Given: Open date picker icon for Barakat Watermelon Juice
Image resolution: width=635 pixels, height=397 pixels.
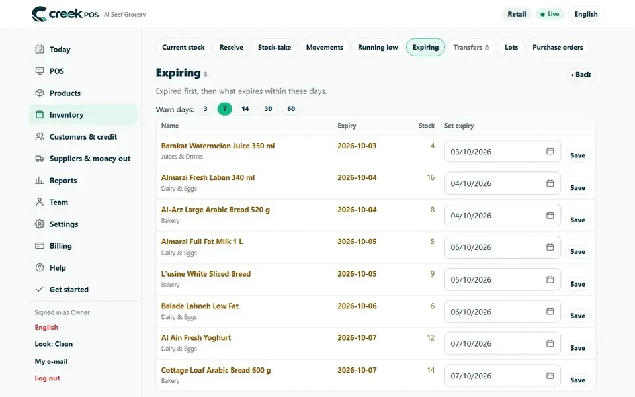Looking at the screenshot, I should (x=550, y=151).
